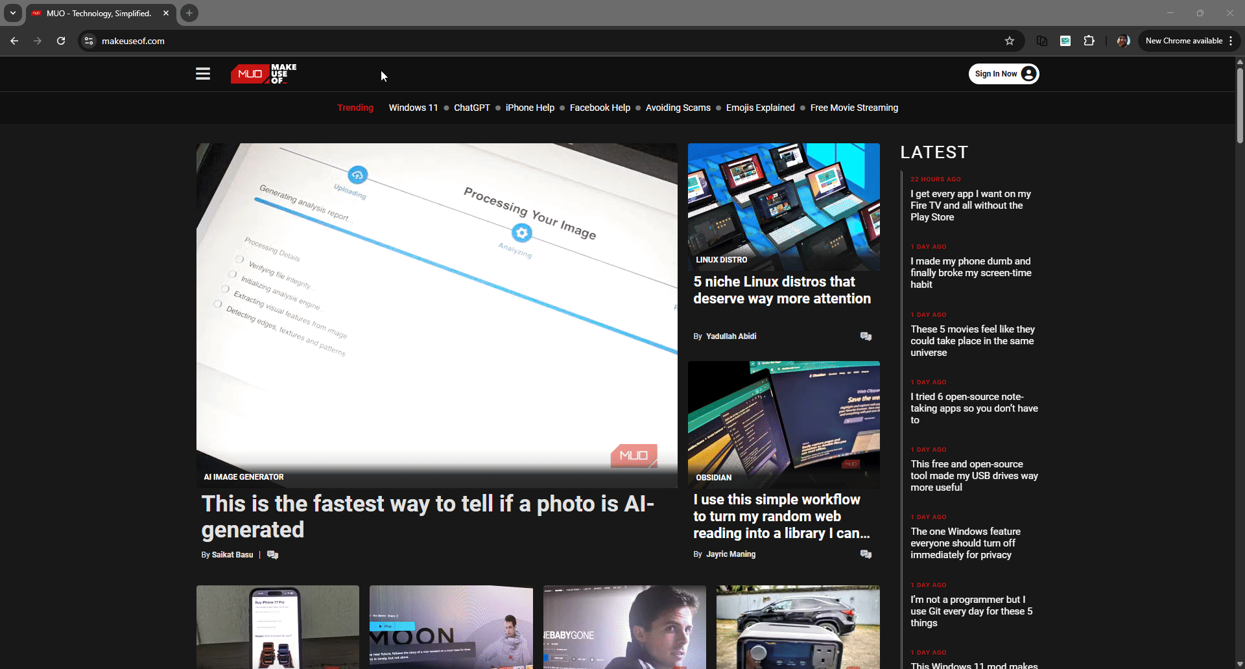Close the MUO browser tab
The width and height of the screenshot is (1245, 669).
pyautogui.click(x=166, y=13)
